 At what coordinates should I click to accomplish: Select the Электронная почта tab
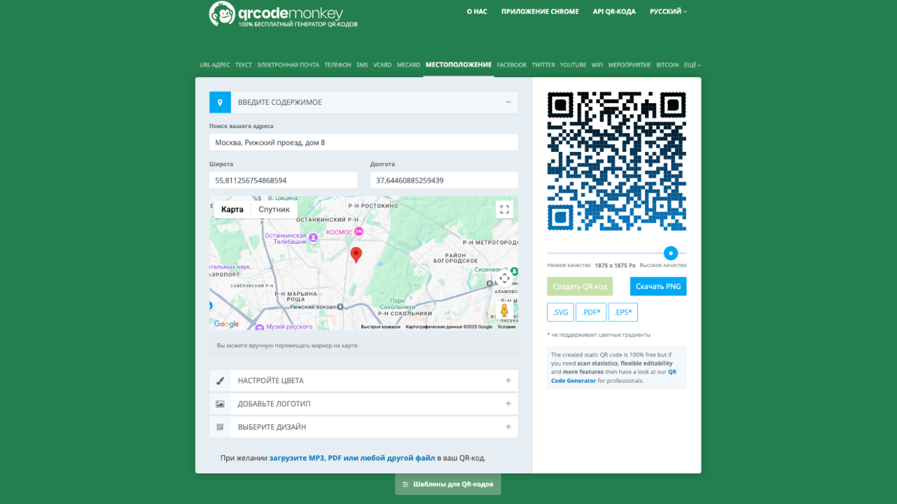coord(288,65)
